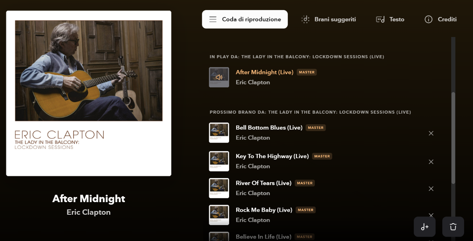473x241 pixels.
Task: Switch to the Brani suggeriti tab
Action: (329, 19)
